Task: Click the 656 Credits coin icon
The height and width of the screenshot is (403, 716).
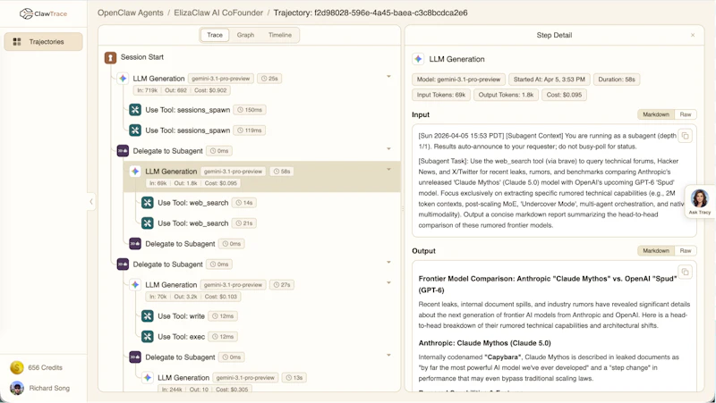Action: [17, 367]
